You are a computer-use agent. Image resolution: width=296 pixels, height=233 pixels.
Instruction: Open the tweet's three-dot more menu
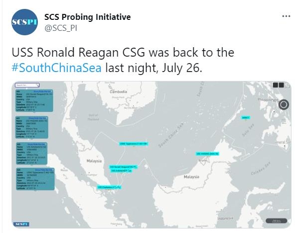[286, 16]
